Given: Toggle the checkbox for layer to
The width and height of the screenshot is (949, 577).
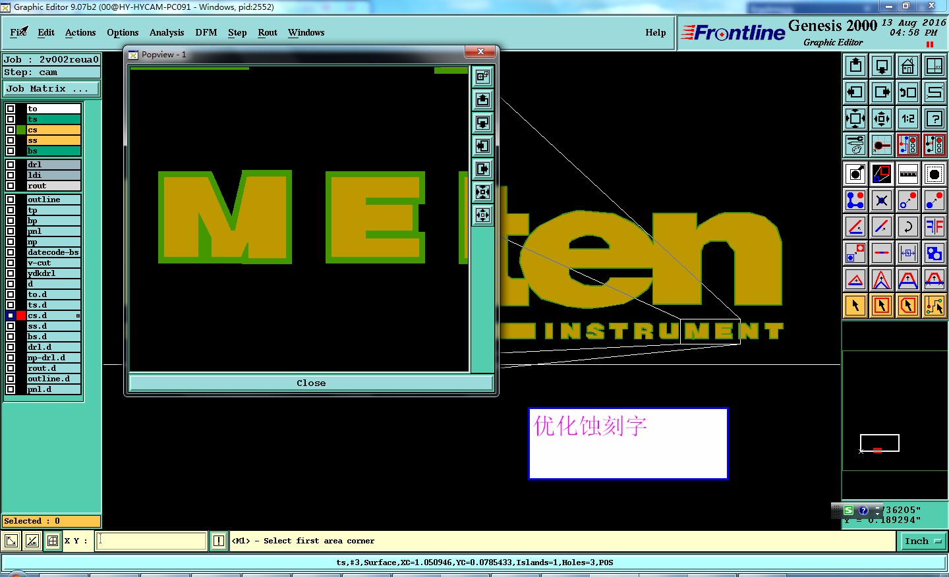Looking at the screenshot, I should click(x=11, y=109).
